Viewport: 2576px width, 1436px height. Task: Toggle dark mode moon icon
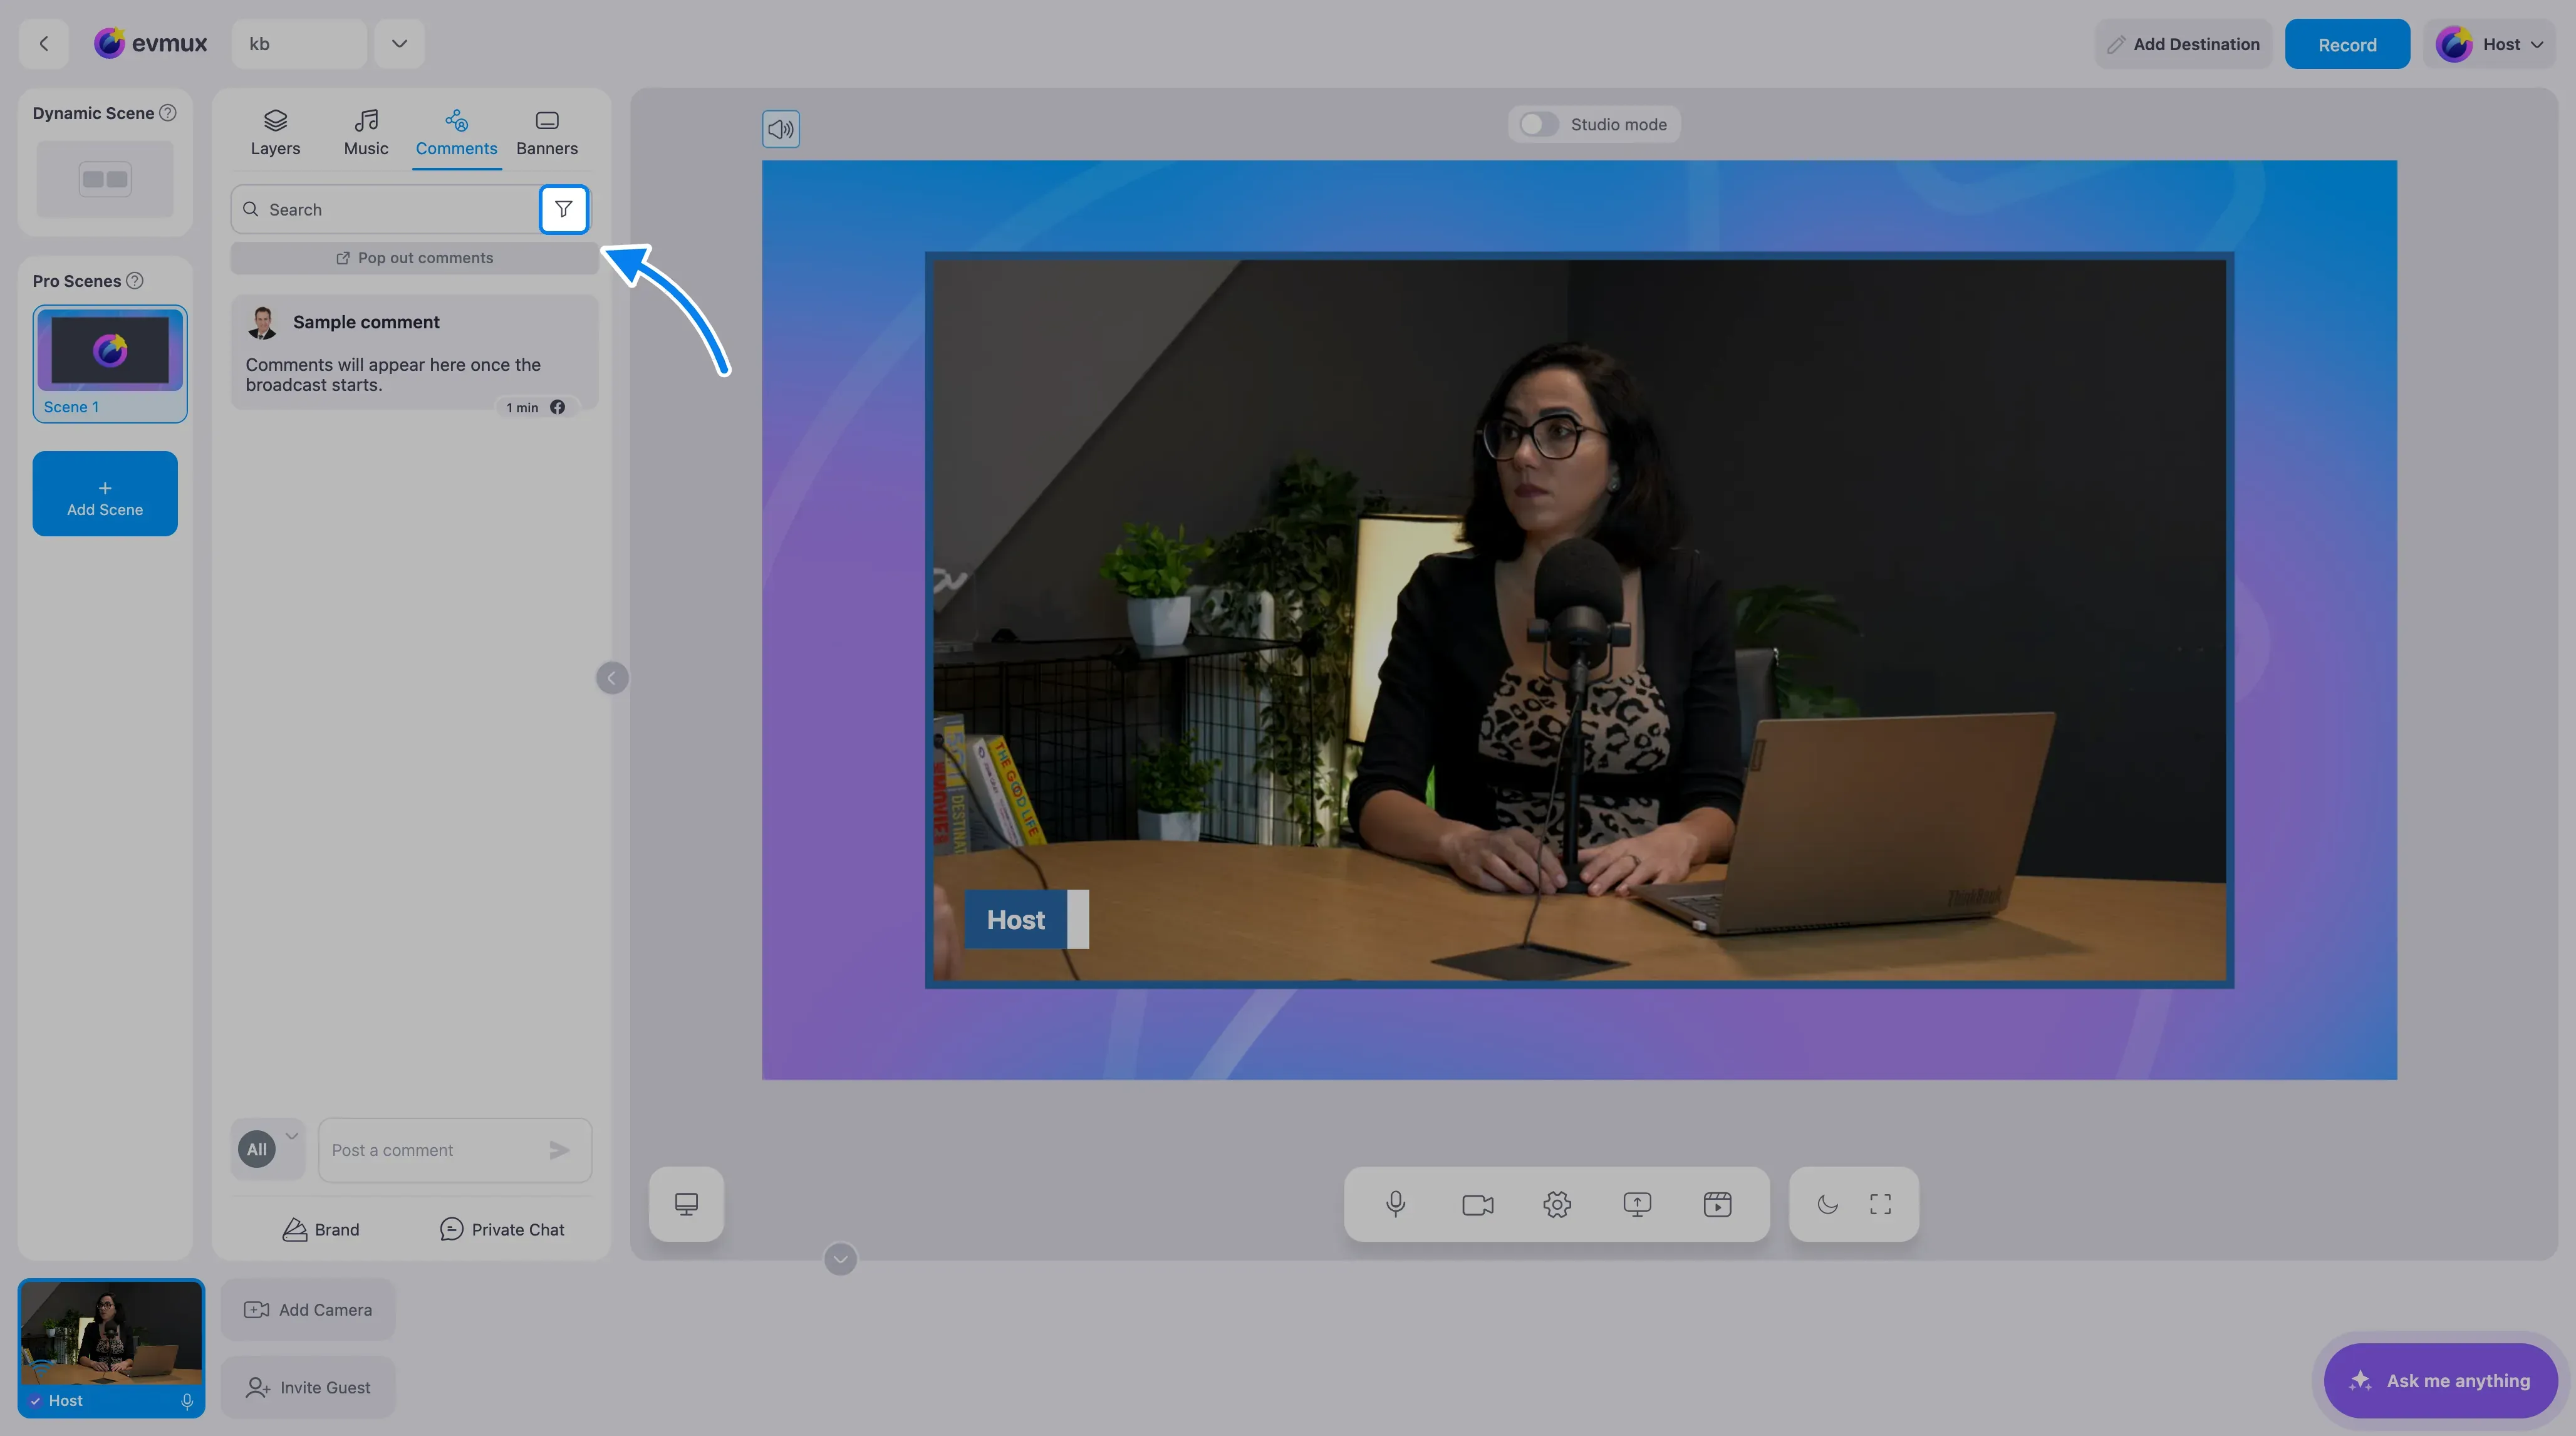[1827, 1204]
